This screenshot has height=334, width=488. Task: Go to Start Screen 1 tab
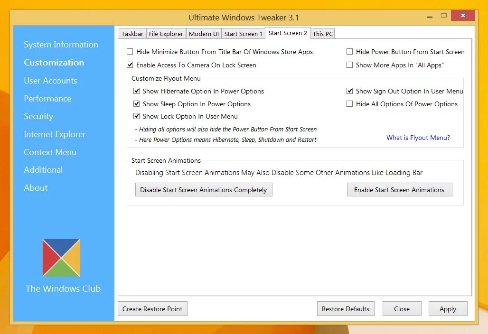[244, 34]
